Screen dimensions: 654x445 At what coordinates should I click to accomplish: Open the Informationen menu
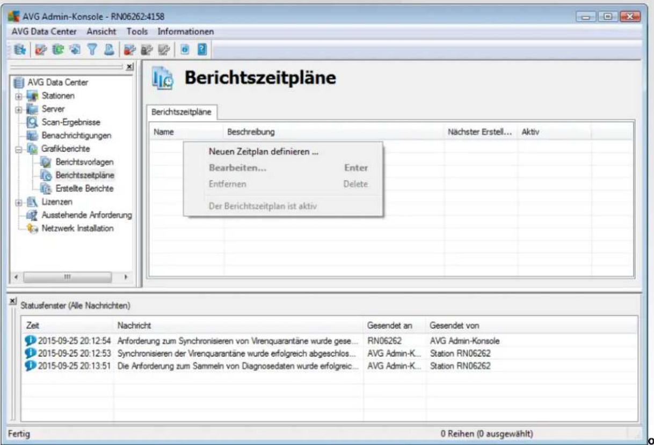[x=185, y=32]
